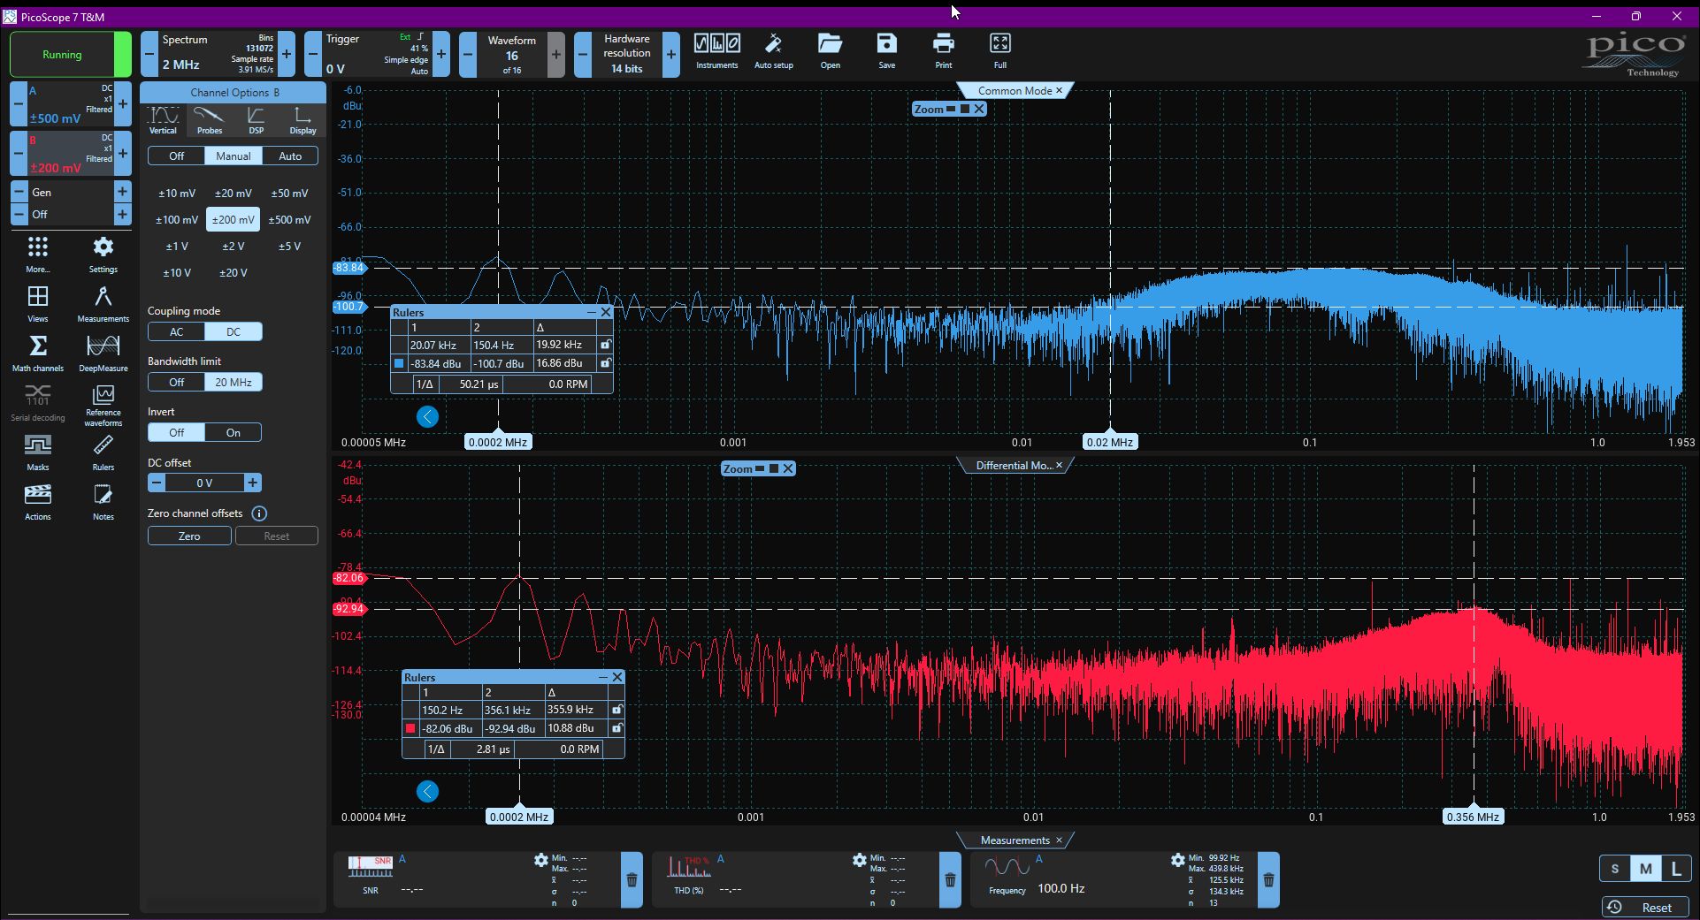
Task: Open the Notes tool
Action: (x=103, y=502)
